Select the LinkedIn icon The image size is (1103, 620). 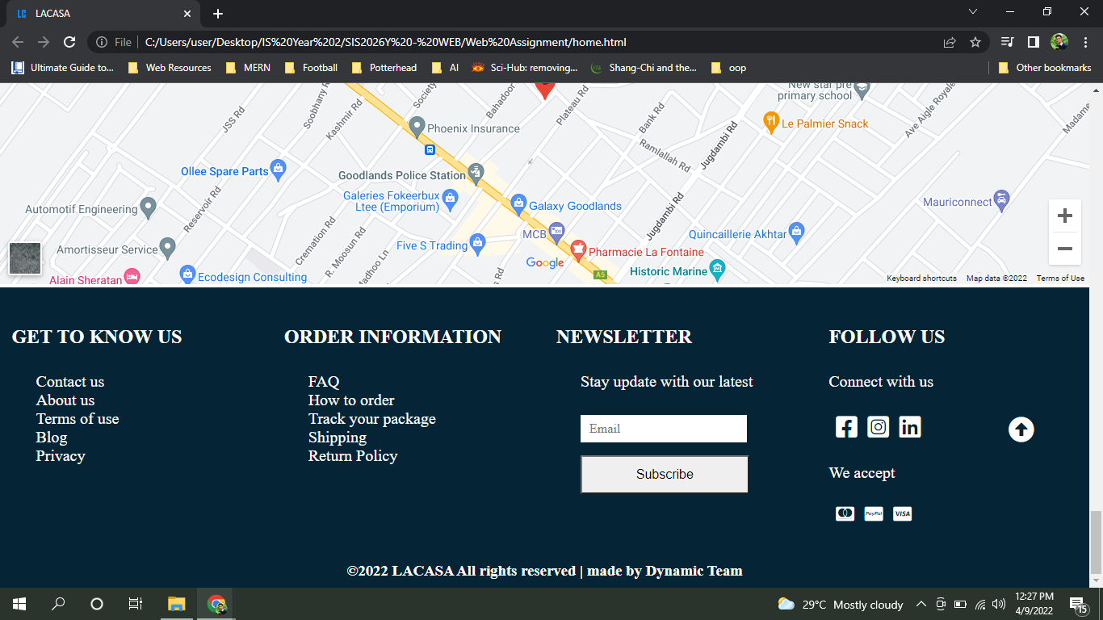point(910,427)
